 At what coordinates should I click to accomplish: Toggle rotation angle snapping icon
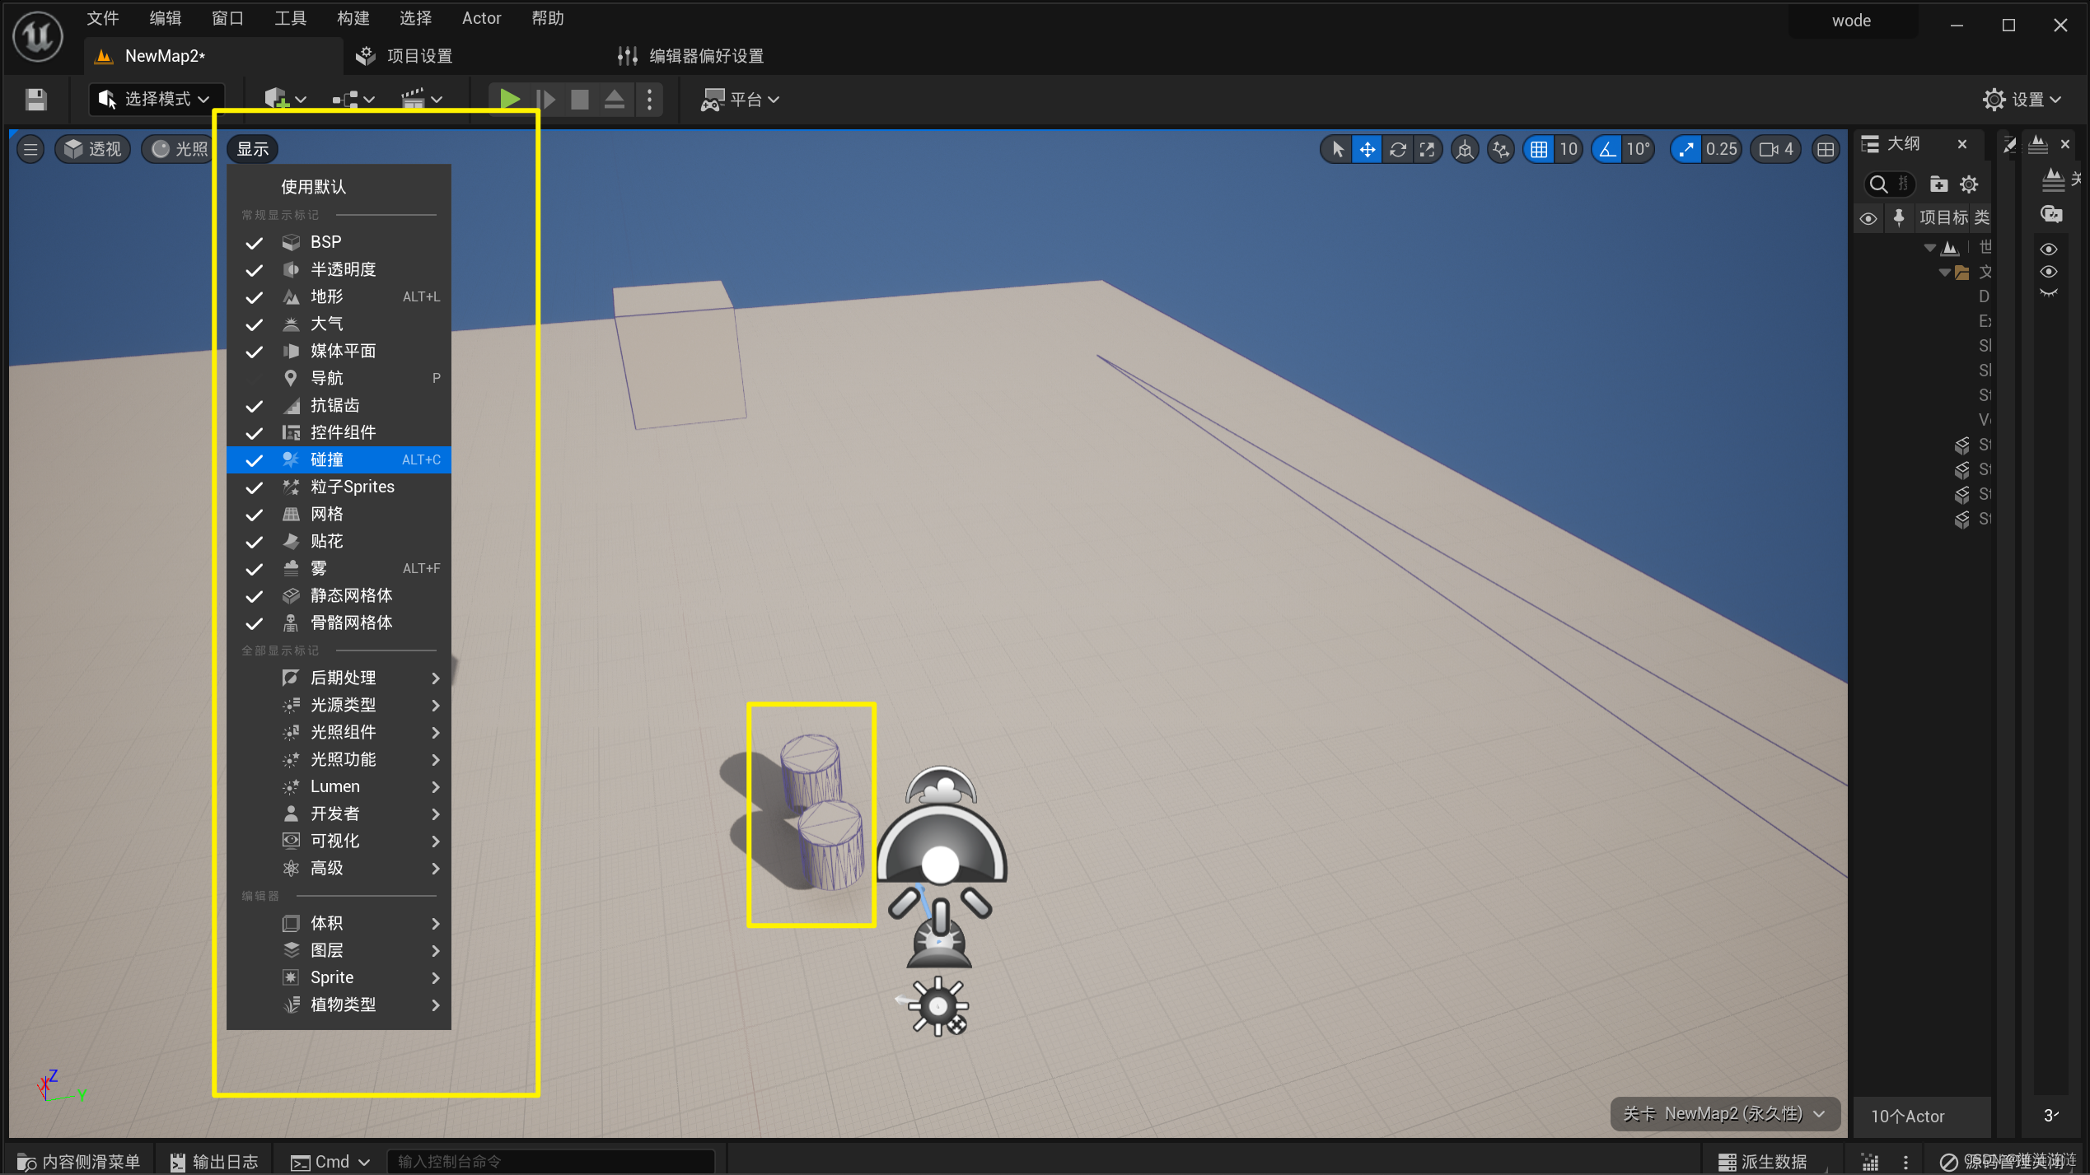tap(1607, 149)
